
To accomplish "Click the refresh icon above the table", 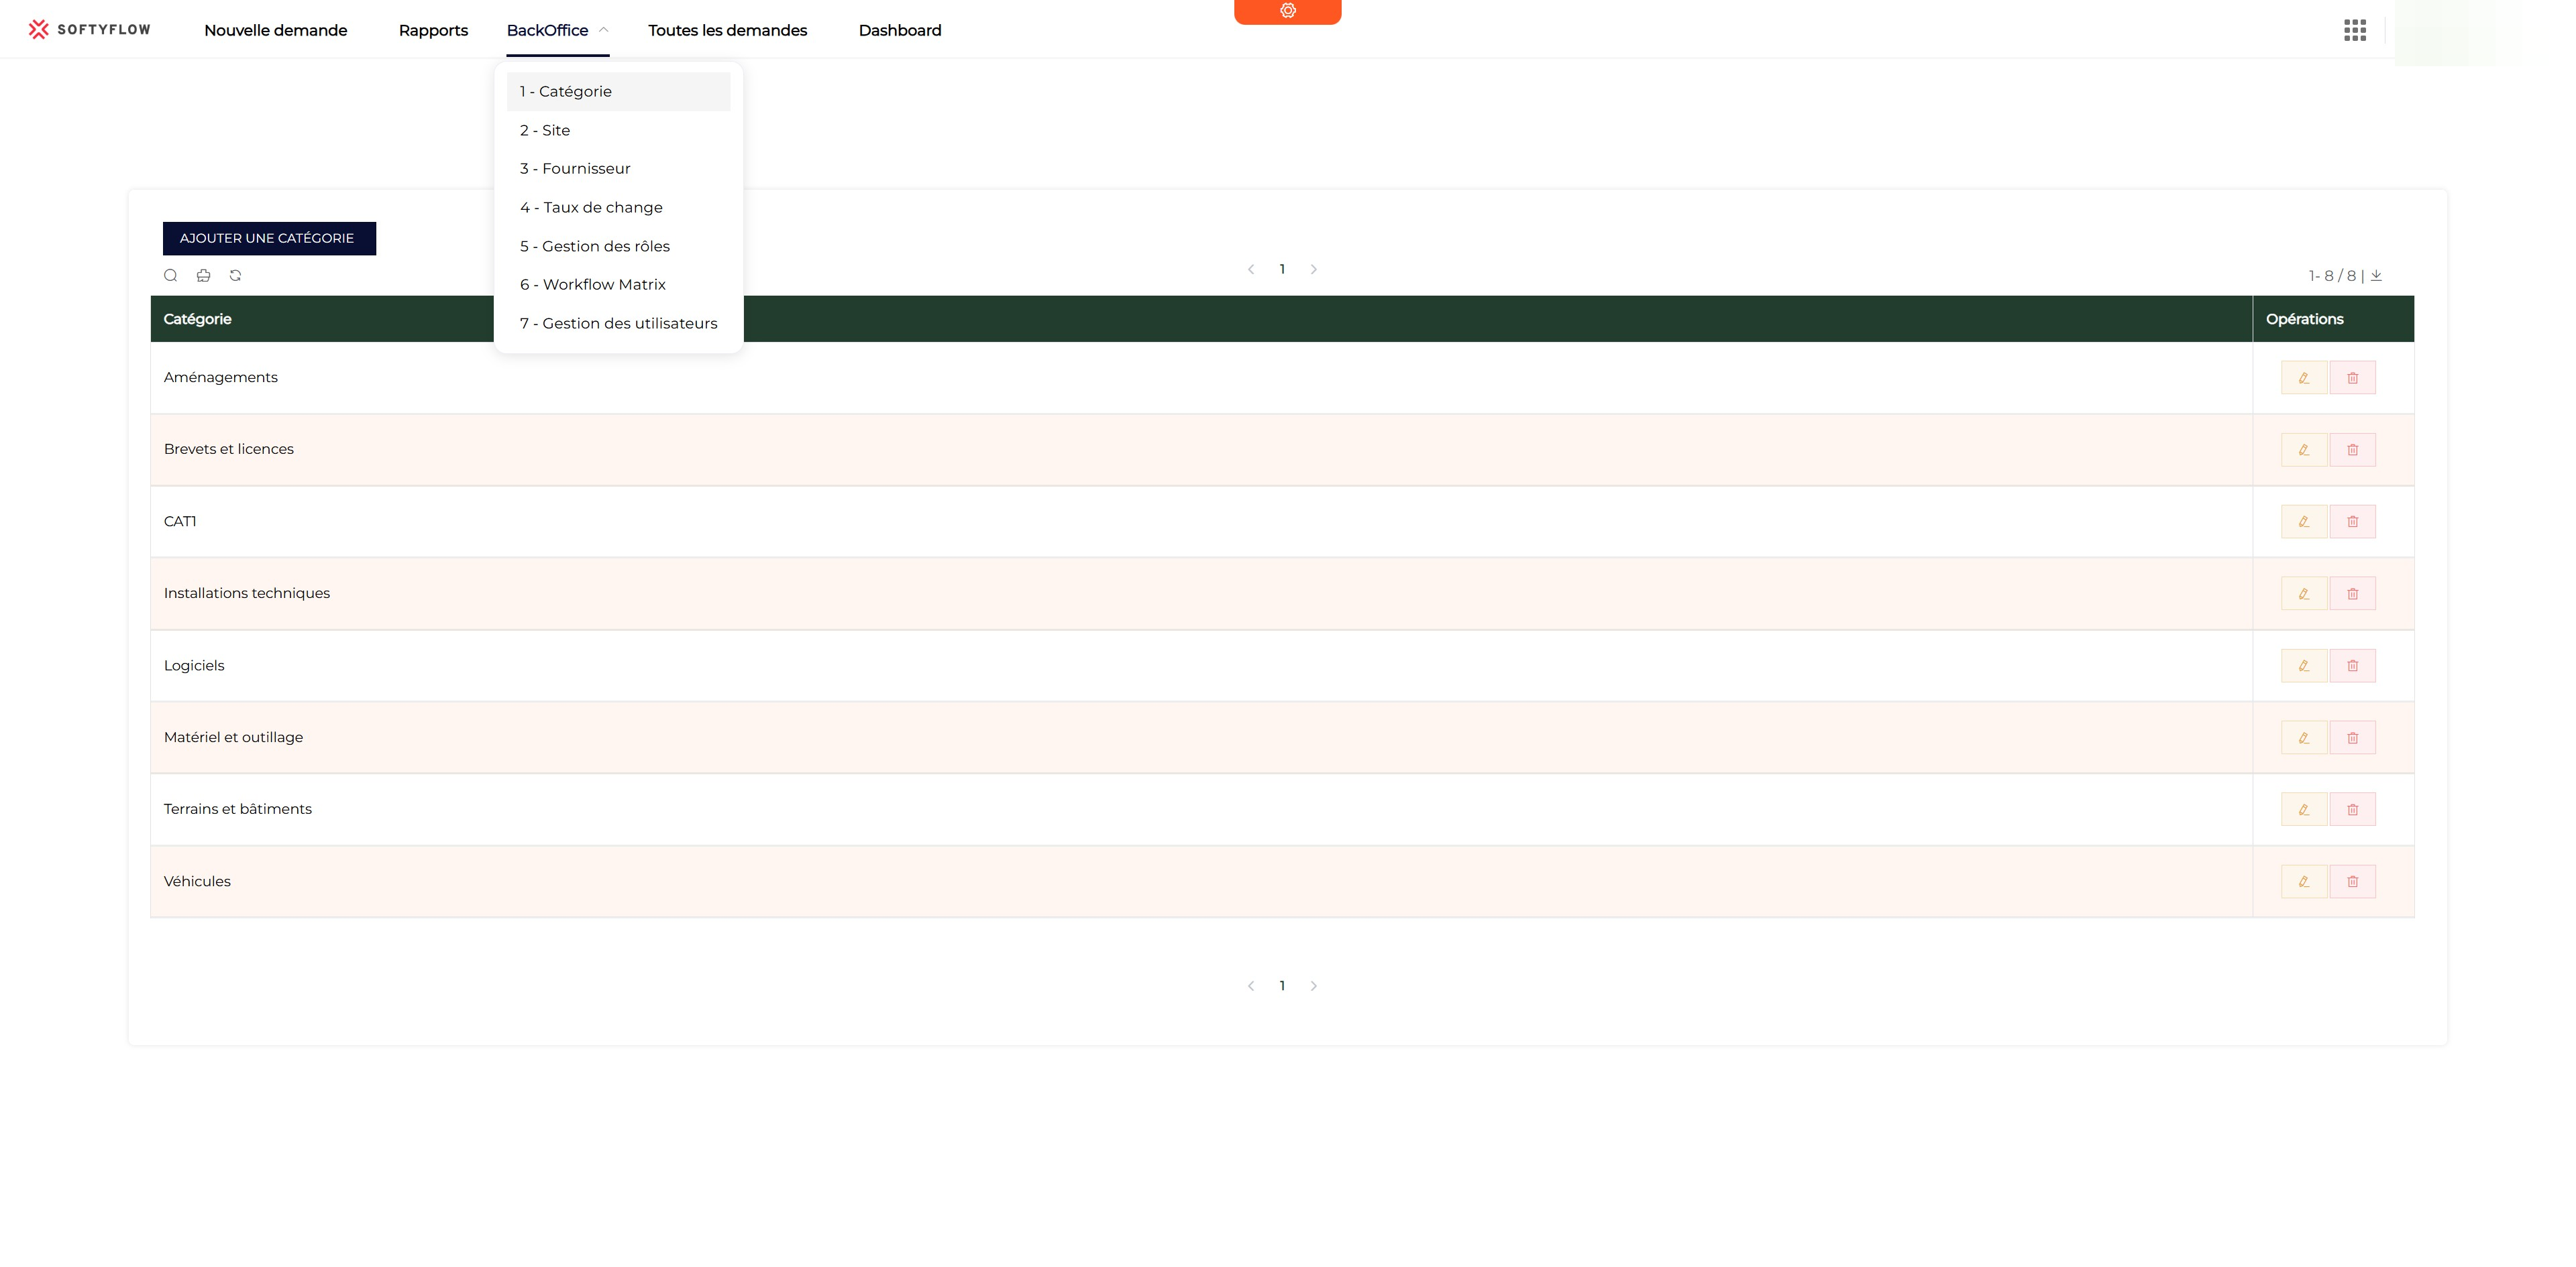I will 235,276.
